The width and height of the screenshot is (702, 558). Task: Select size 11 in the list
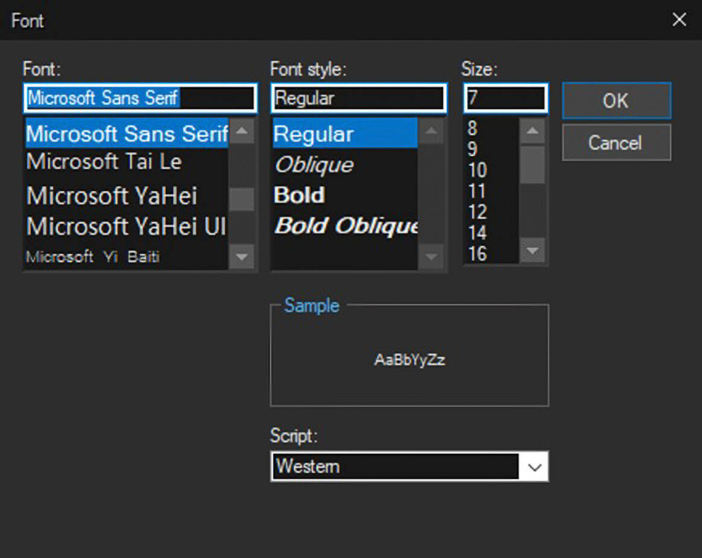pyautogui.click(x=491, y=191)
